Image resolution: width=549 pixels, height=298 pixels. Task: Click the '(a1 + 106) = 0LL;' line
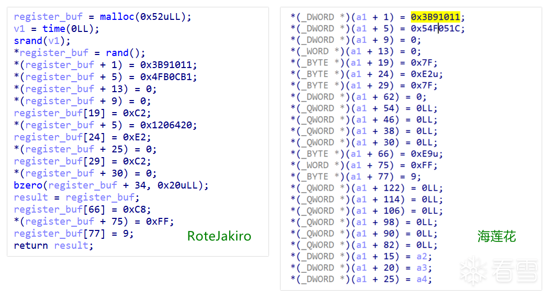pyautogui.click(x=366, y=211)
